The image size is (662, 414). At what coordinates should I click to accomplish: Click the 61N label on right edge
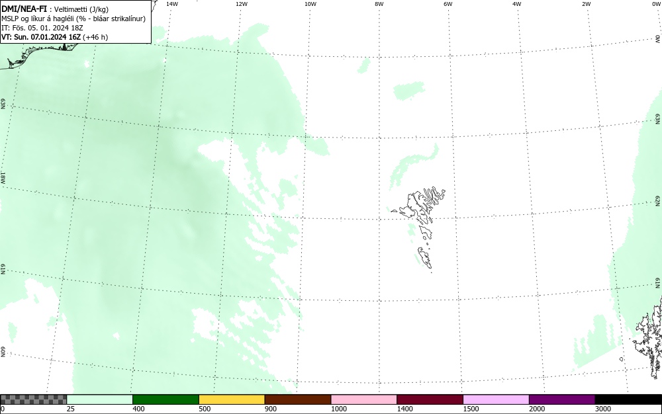[x=658, y=283]
